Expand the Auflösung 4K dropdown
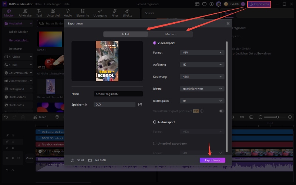The width and height of the screenshot is (296, 185). coord(202,65)
